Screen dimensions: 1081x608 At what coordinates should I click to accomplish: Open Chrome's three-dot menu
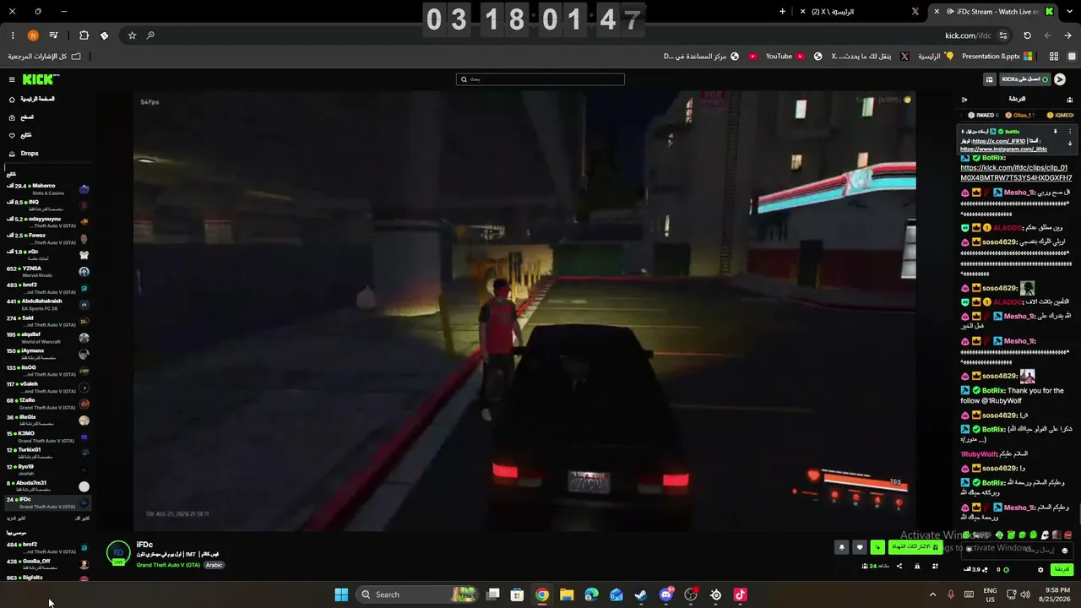click(x=13, y=35)
